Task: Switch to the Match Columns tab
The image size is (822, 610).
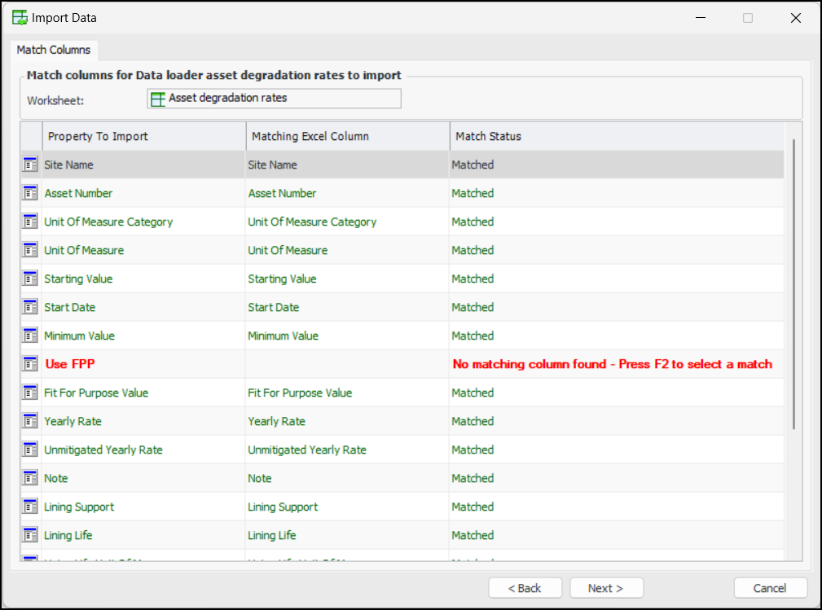Action: (x=54, y=50)
